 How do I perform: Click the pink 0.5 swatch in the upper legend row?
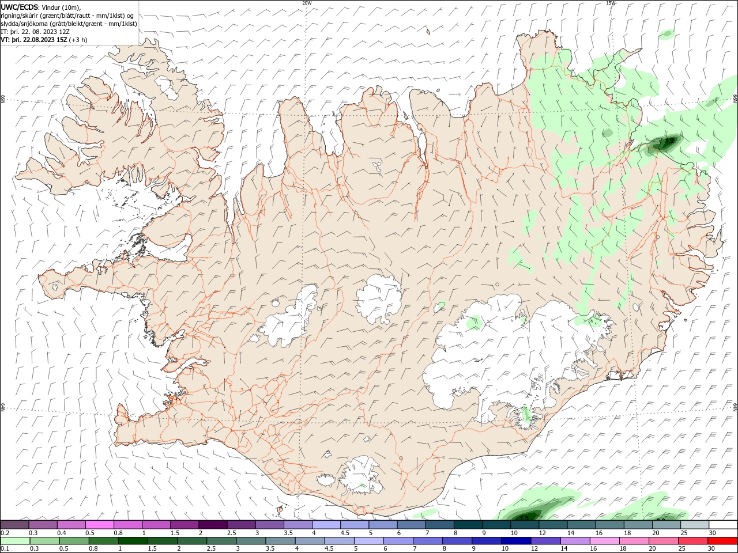click(x=100, y=524)
